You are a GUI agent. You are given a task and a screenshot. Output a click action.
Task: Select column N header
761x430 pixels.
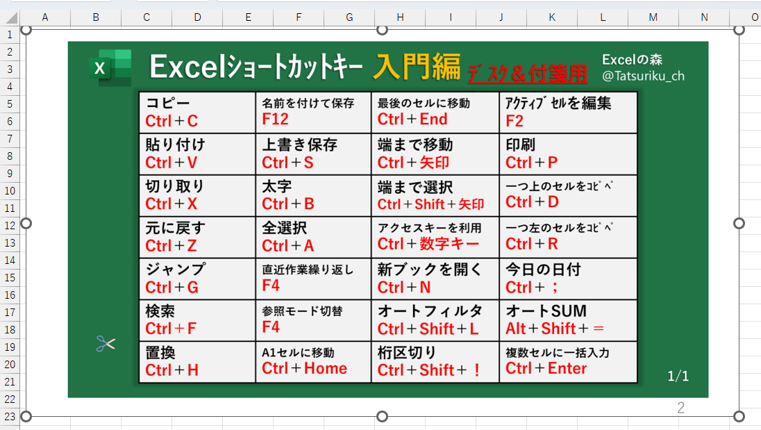(x=704, y=17)
